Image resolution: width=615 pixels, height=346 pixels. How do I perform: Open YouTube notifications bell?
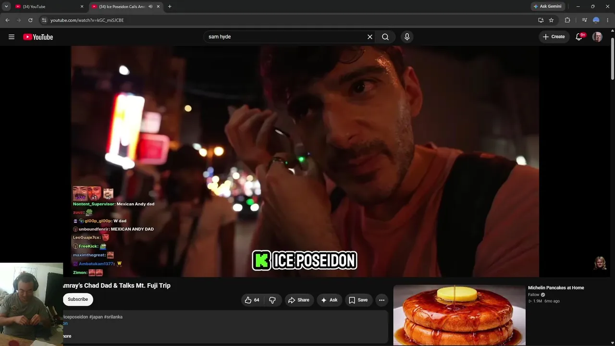point(579,37)
